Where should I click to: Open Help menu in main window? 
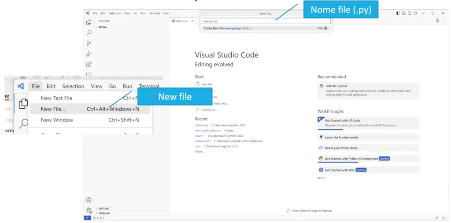166,13
